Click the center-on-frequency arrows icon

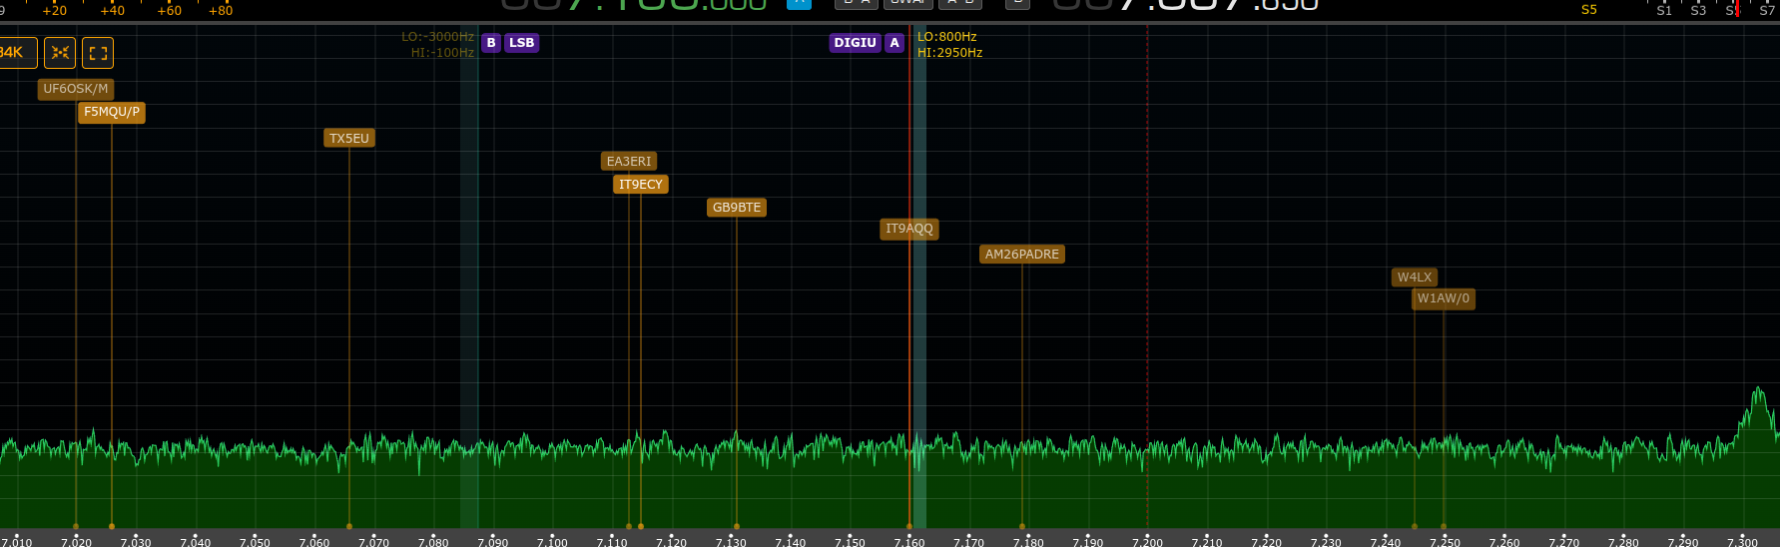click(60, 53)
